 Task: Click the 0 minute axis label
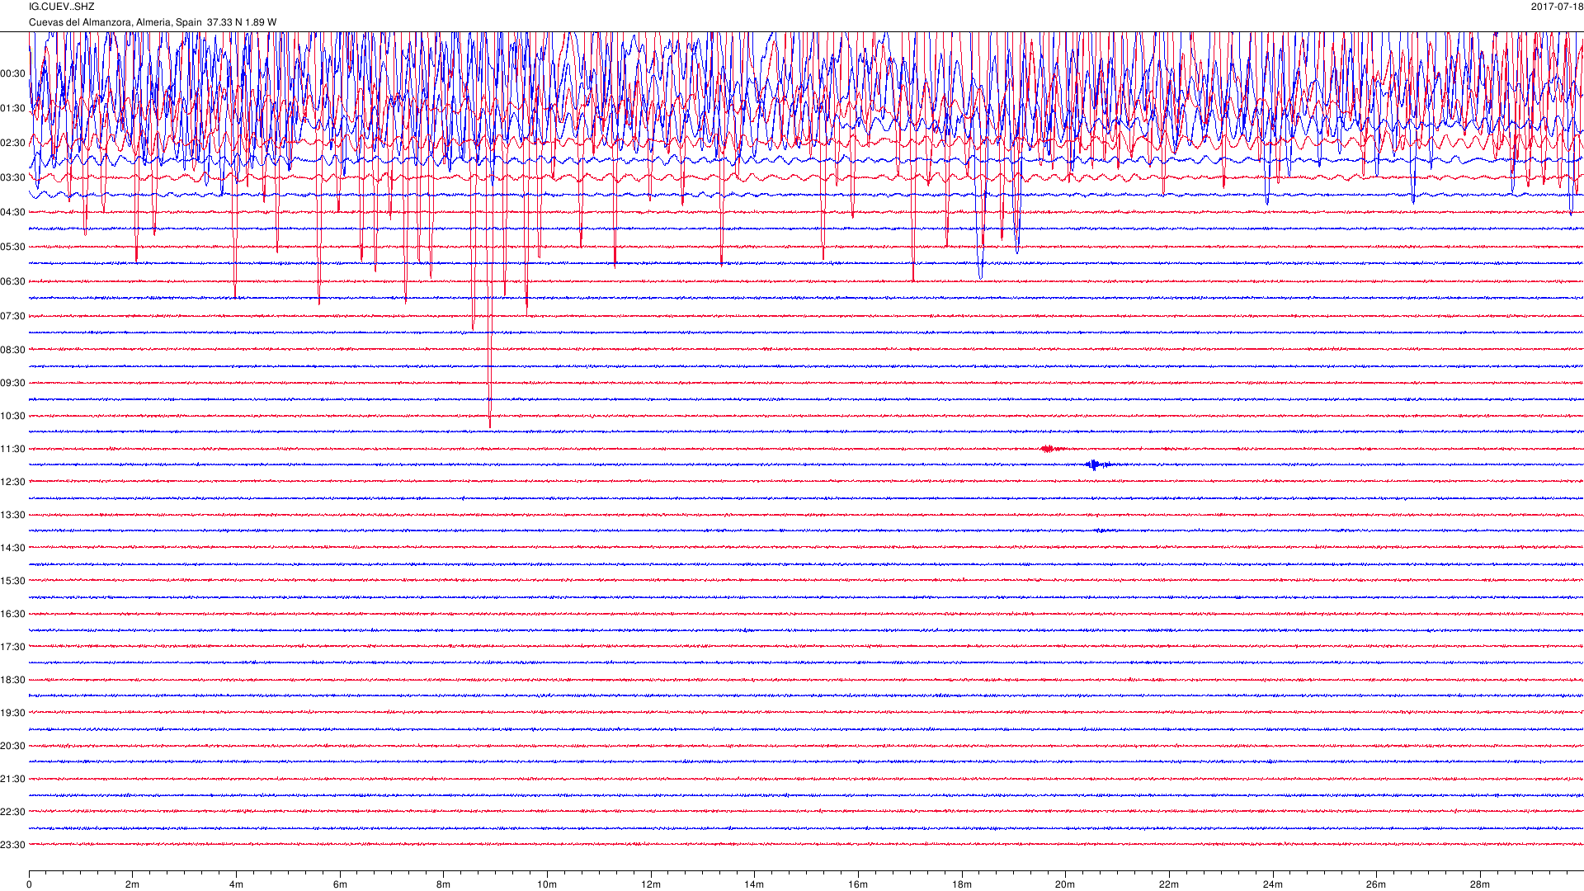[29, 885]
